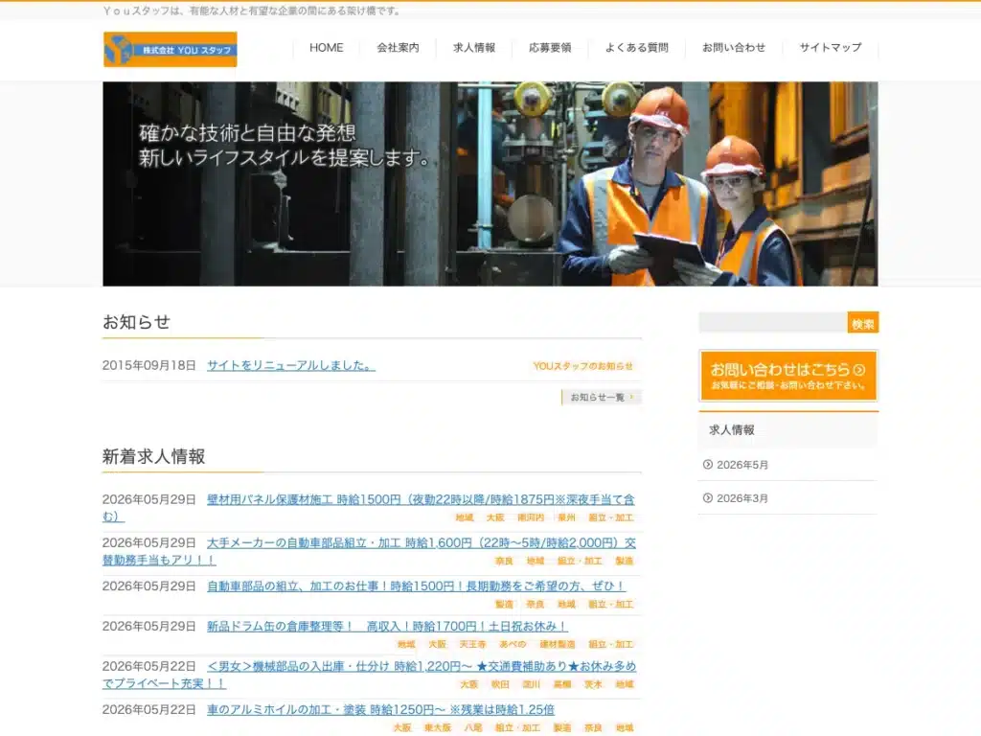Click the 建材製造 tag under ドラム缶 listing
This screenshot has width=981, height=736.
pyautogui.click(x=557, y=644)
